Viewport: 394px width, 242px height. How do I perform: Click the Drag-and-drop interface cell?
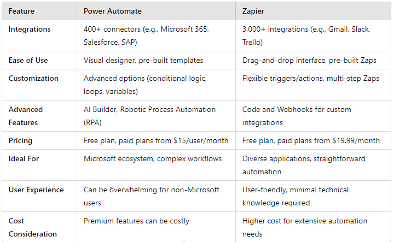(309, 60)
